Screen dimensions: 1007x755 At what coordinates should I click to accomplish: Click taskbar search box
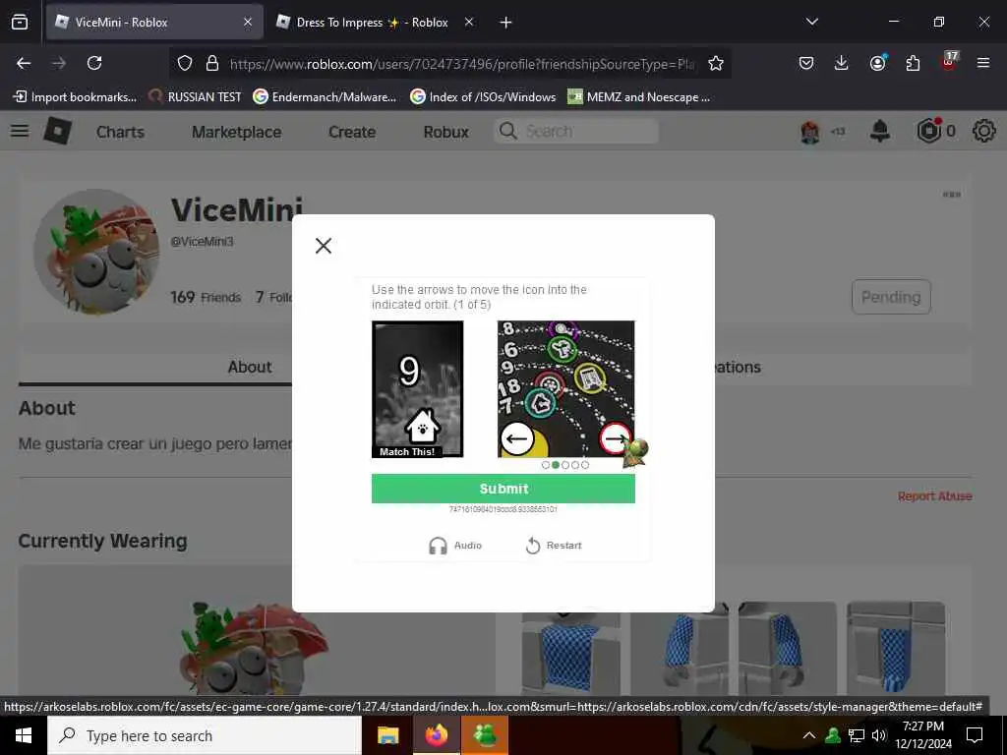205,735
